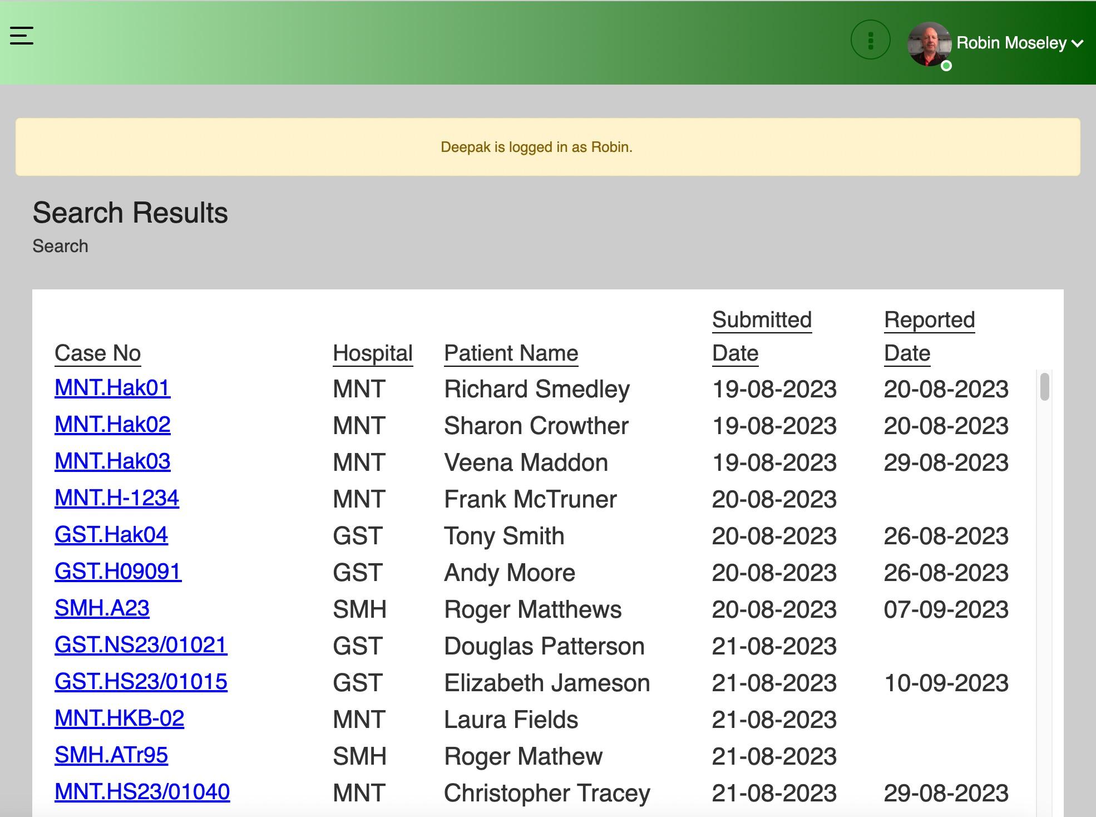Image resolution: width=1096 pixels, height=817 pixels.
Task: Open case GST.NS23/01021
Action: [140, 645]
